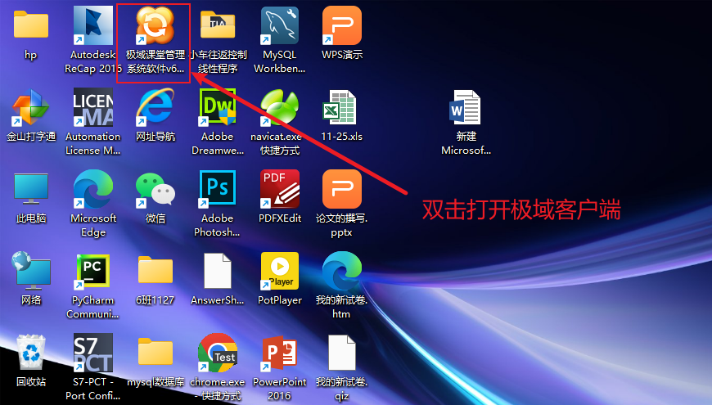Click the 6班1127 folder
The image size is (712, 405).
[x=155, y=271]
